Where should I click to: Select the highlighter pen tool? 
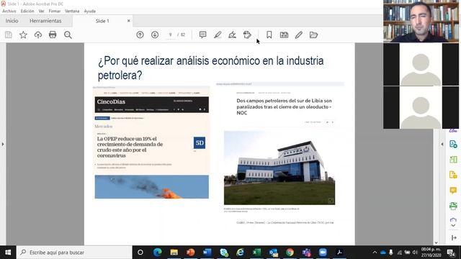point(218,35)
